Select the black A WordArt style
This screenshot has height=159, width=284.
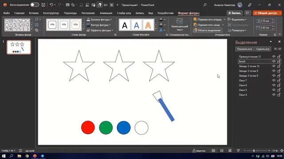coord(125,25)
